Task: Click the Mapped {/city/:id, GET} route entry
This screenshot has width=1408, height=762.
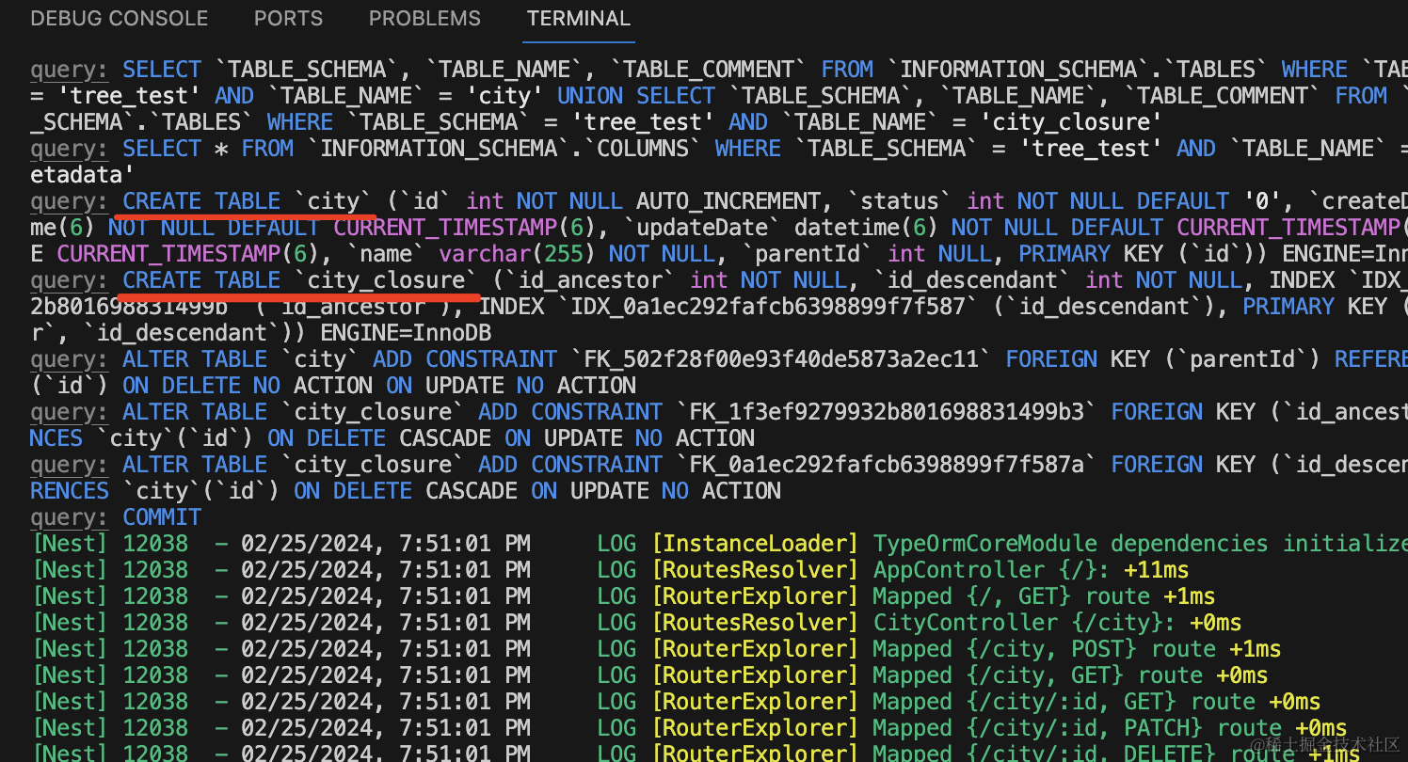Action: pyautogui.click(x=1016, y=702)
